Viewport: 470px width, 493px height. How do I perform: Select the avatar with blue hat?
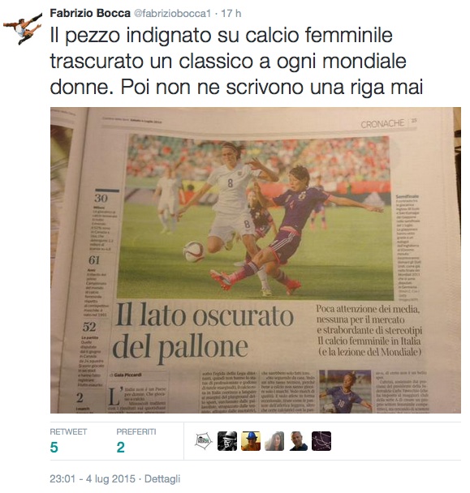tap(251, 441)
